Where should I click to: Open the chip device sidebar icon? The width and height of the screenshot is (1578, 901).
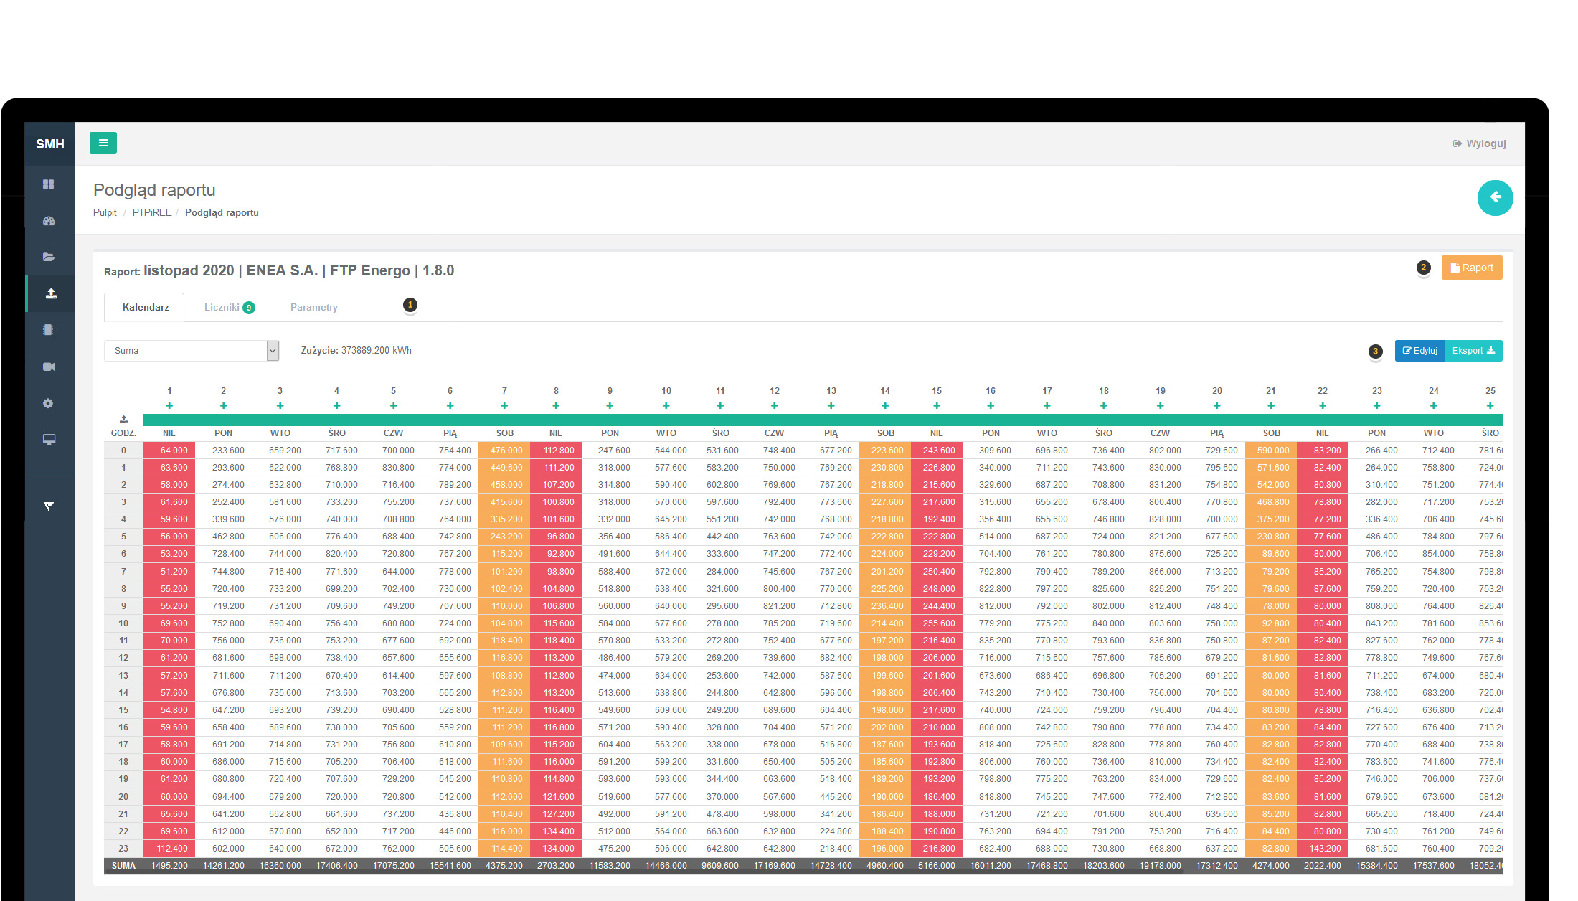[48, 330]
